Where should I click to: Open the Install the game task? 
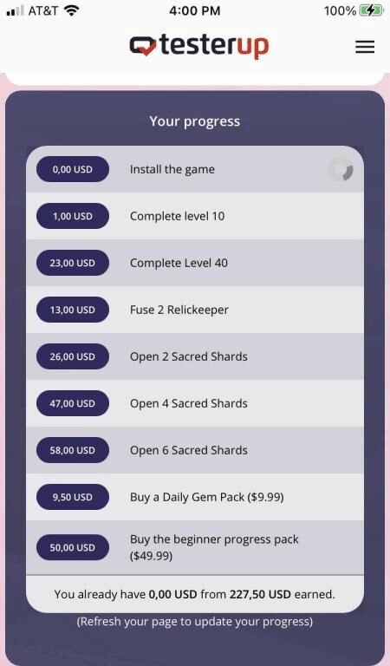195,169
